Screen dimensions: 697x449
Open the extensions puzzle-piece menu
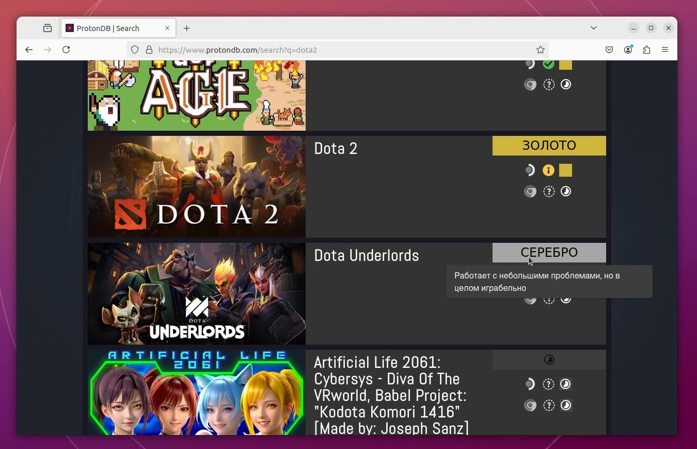646,50
